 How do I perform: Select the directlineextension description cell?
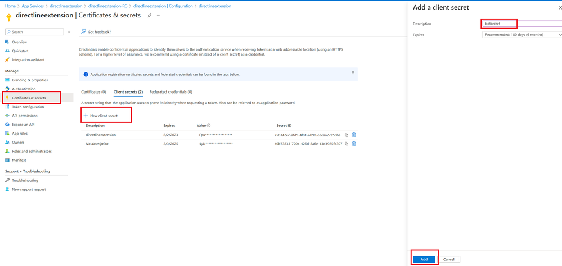(x=101, y=135)
